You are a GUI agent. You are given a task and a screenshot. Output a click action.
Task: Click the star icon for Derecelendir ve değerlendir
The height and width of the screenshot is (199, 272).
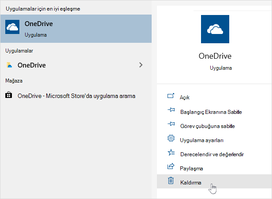click(x=171, y=152)
